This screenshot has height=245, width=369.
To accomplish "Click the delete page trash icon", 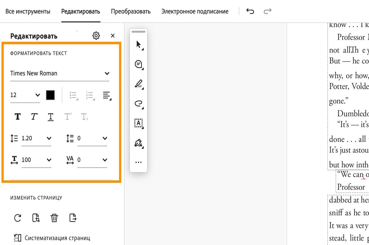I will tap(54, 218).
